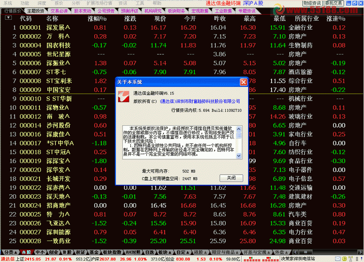Viewport: 364px width, 262px height.
Task: Click scroll-up arrow in the license text box
Action: (x=239, y=129)
